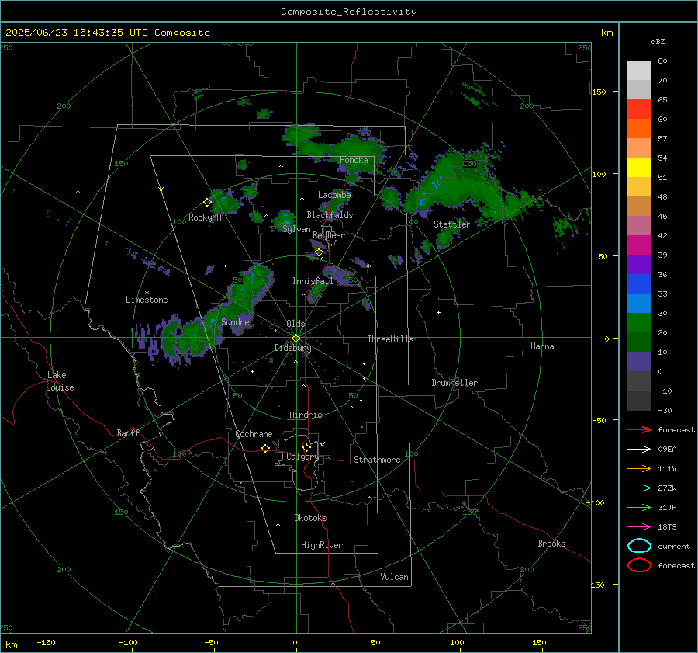
Task: Click the Calgary city label
Action: tap(302, 457)
